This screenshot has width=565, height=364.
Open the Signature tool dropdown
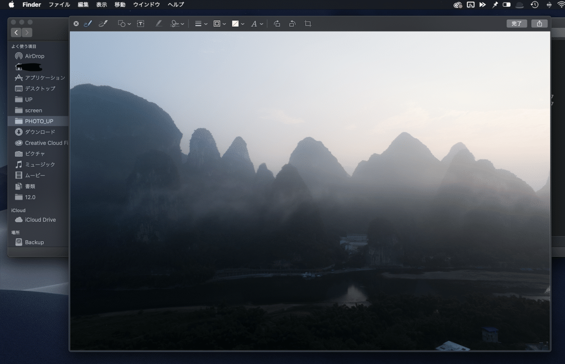177,23
